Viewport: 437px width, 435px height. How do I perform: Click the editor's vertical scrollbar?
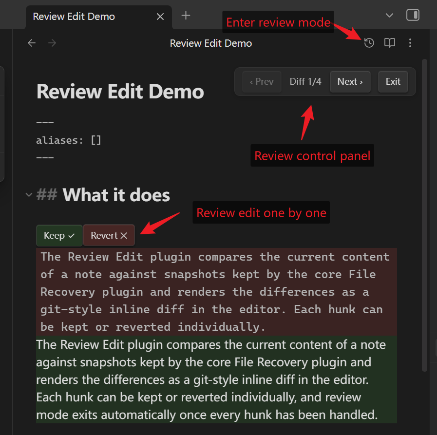(424, 215)
